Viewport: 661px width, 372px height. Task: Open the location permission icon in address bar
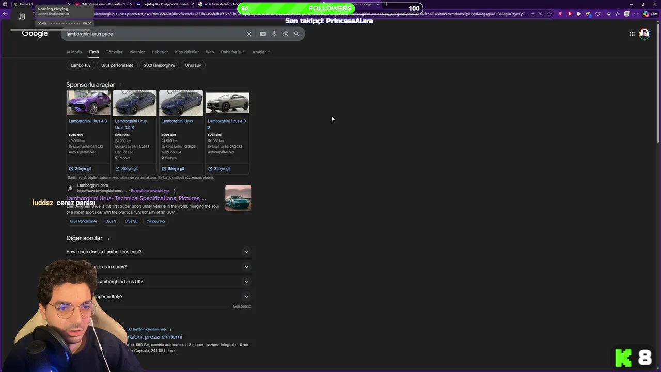tap(533, 14)
